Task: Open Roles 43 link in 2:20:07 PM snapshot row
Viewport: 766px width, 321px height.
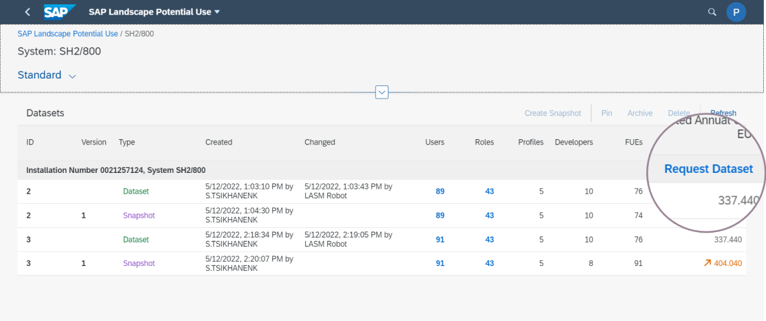Action: click(x=490, y=263)
